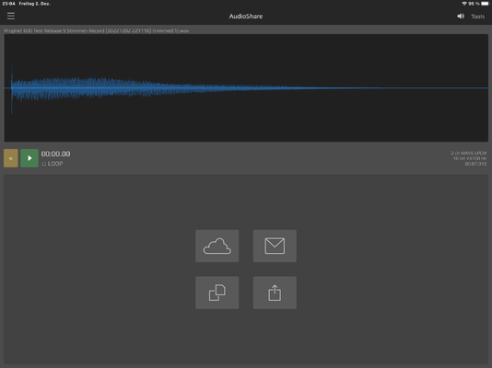Upload file via the cloud icon
492x368 pixels.
pyautogui.click(x=217, y=246)
